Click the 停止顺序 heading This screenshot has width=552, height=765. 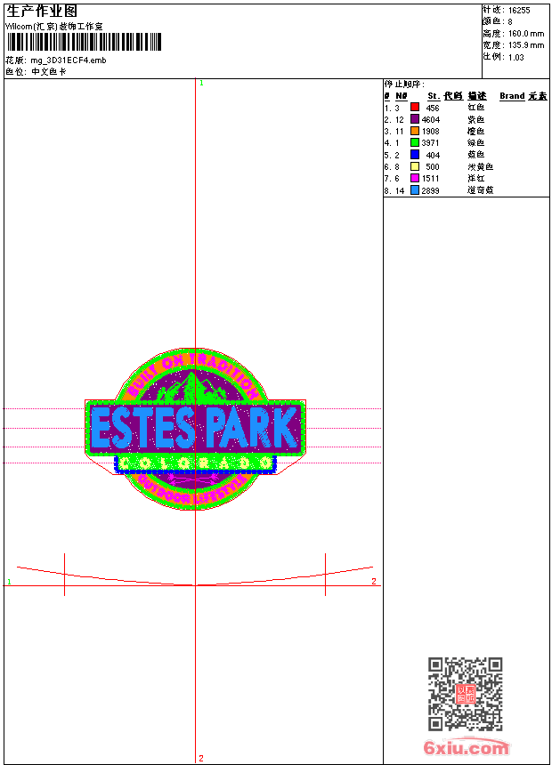[x=404, y=85]
